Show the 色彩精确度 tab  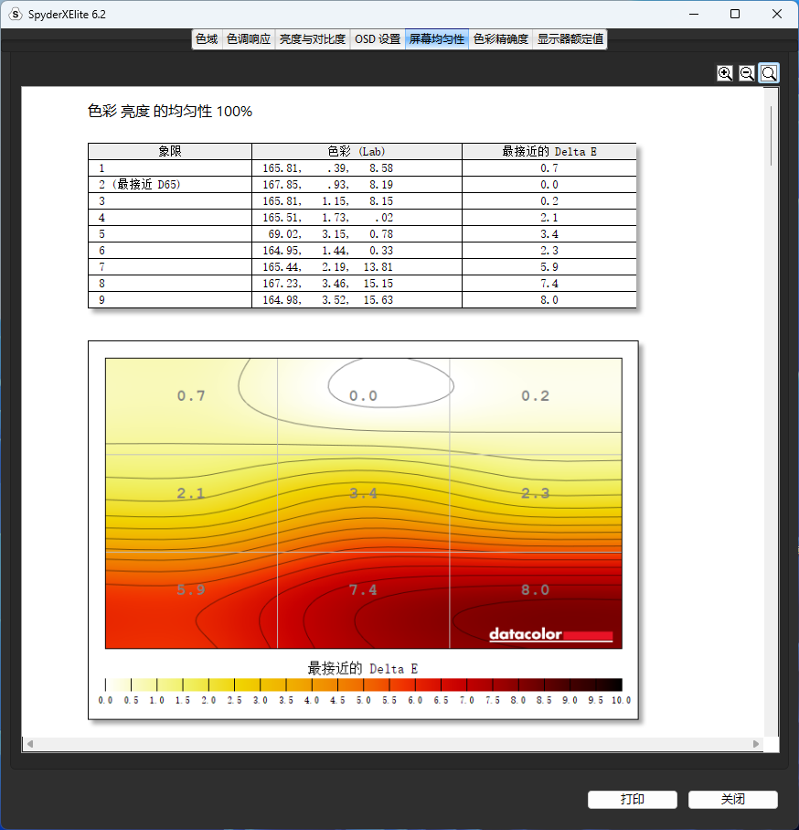click(501, 39)
